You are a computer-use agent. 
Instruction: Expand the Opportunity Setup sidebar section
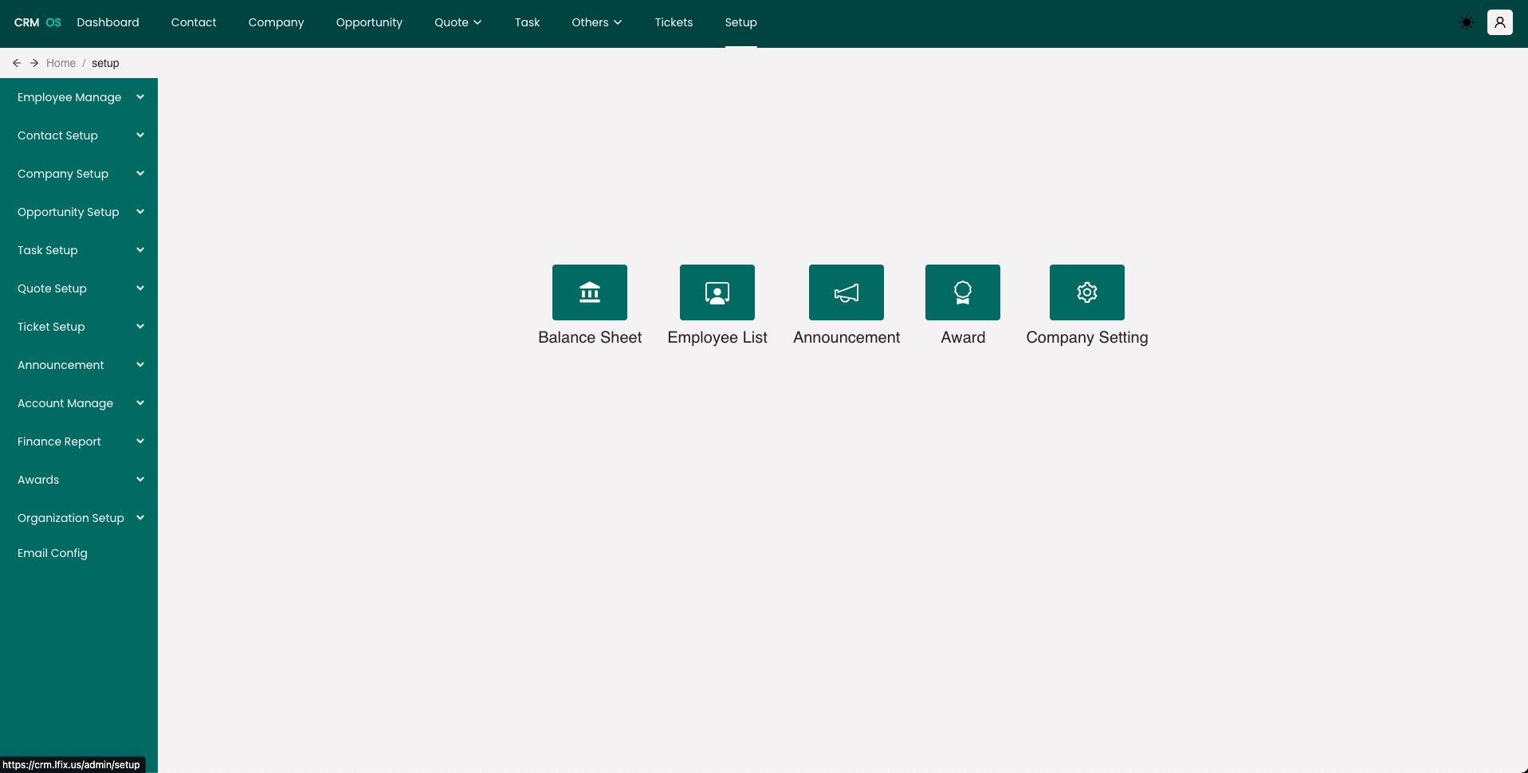(79, 212)
